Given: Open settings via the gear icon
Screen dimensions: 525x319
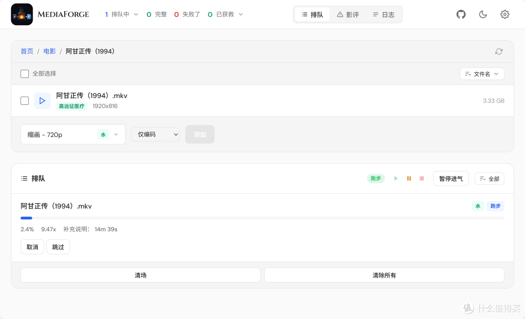Looking at the screenshot, I should pyautogui.click(x=505, y=15).
